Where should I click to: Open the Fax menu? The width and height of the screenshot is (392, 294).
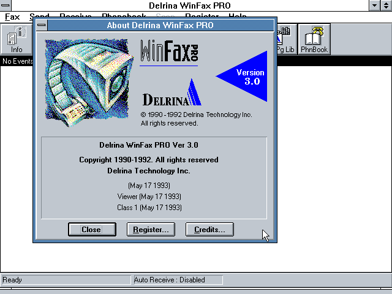click(12, 17)
